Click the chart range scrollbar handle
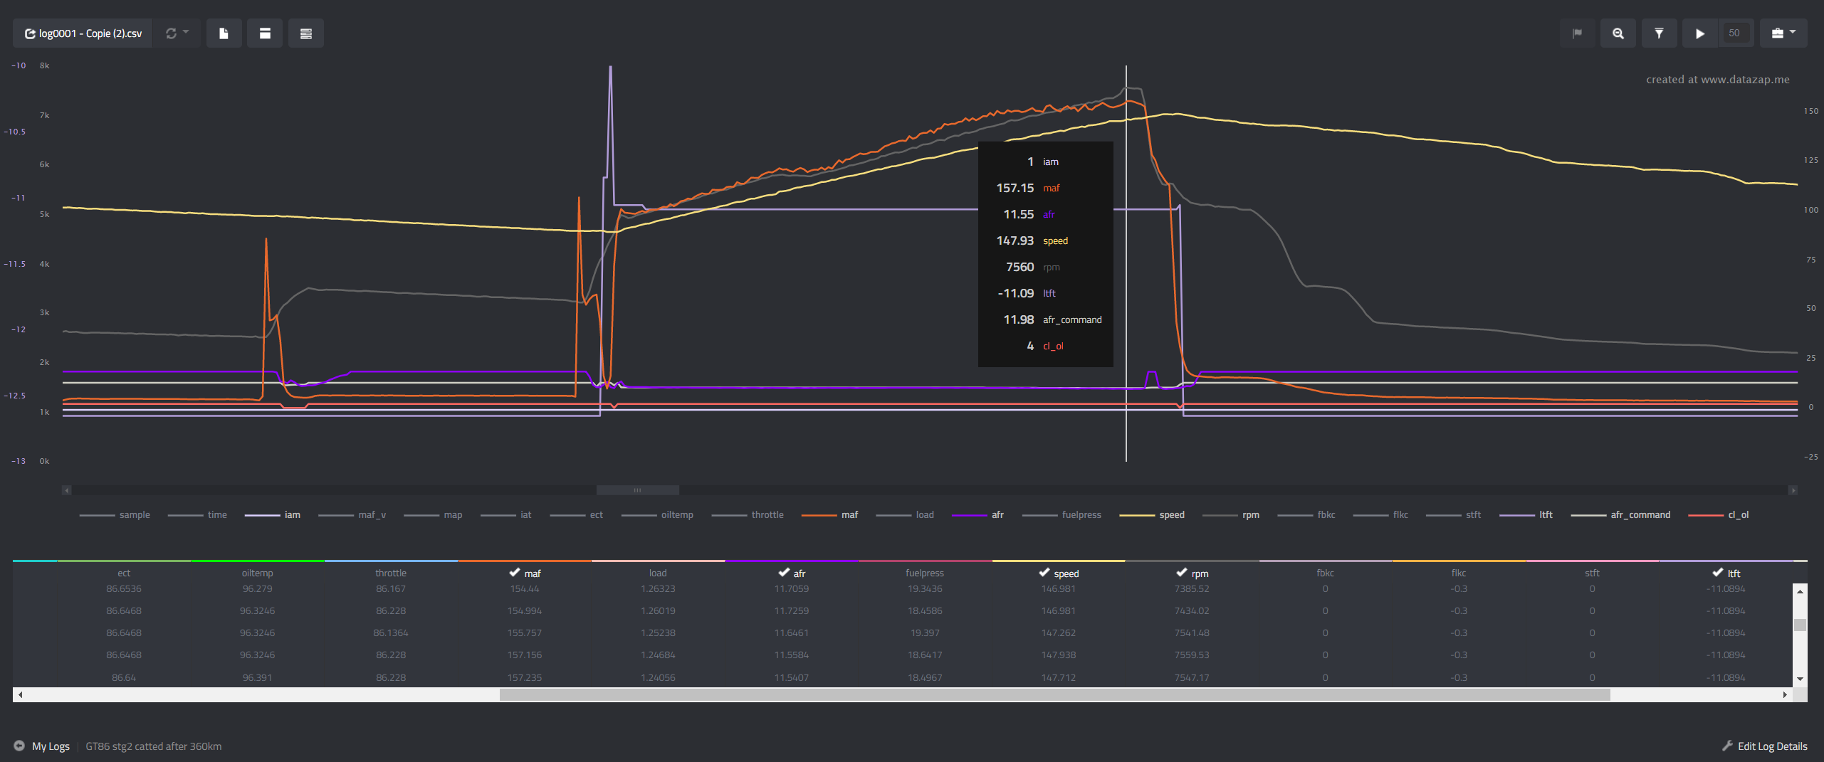 tap(637, 490)
